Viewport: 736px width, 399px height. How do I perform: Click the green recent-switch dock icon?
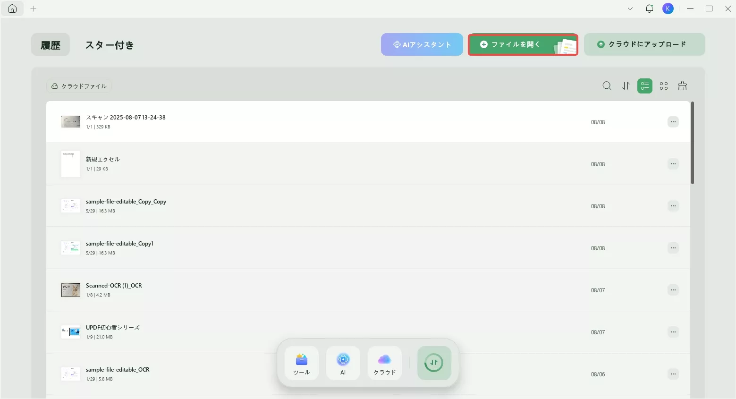(434, 363)
